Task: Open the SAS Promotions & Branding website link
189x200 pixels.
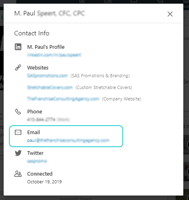Action: pyautogui.click(x=47, y=76)
